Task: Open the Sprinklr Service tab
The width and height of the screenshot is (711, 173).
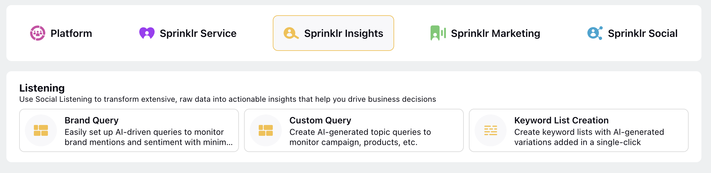Action: coord(188,33)
